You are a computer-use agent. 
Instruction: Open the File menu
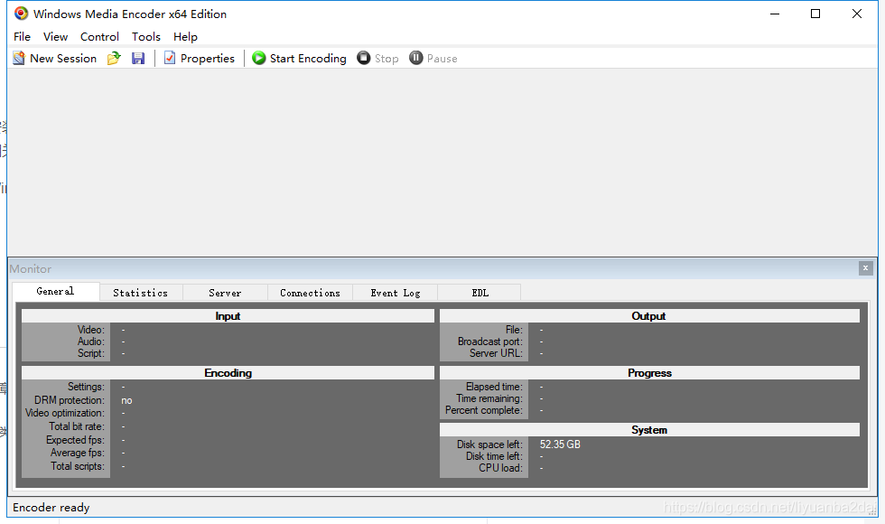[22, 37]
